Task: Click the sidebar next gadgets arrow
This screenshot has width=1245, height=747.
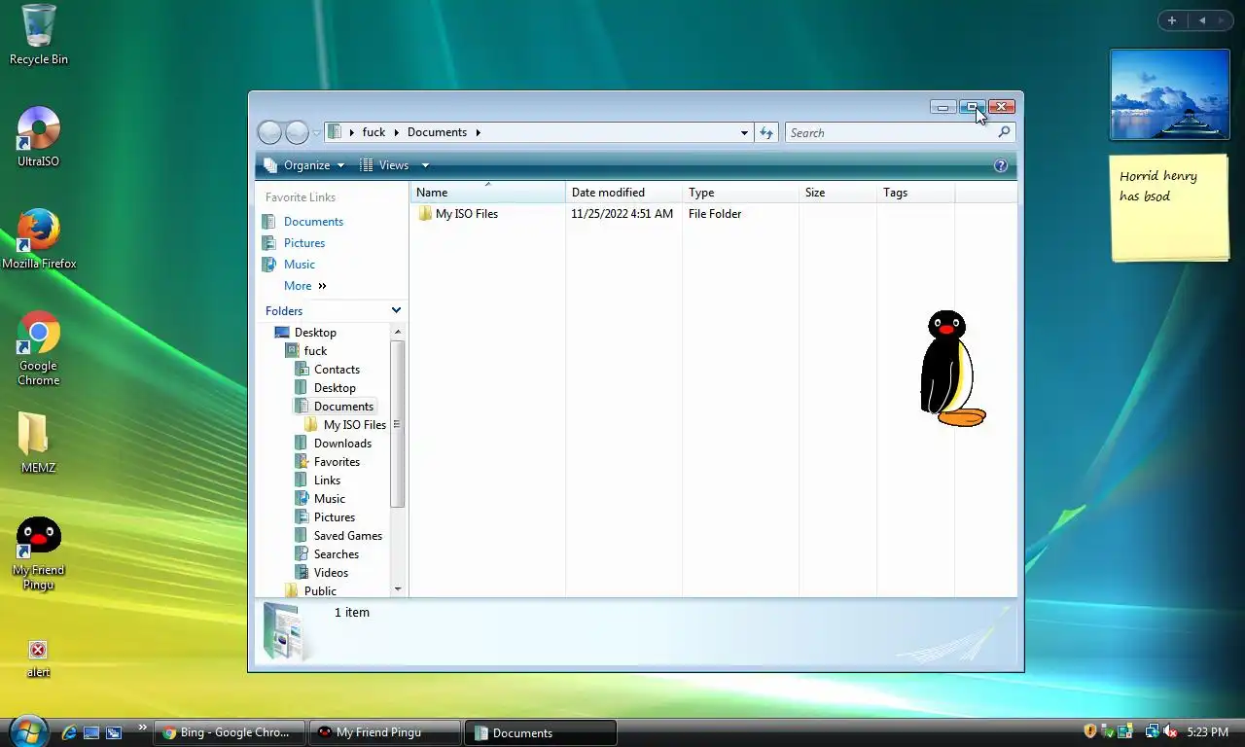Action: click(1222, 20)
